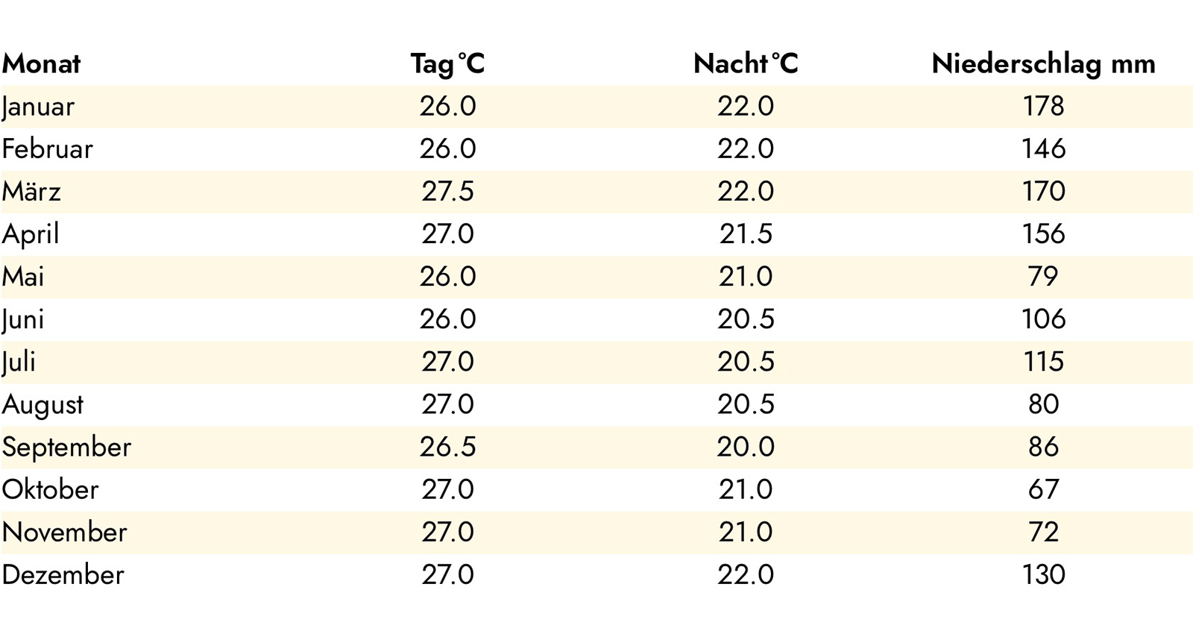The height and width of the screenshot is (634, 1193).
Task: Select the August month cell
Action: [43, 405]
